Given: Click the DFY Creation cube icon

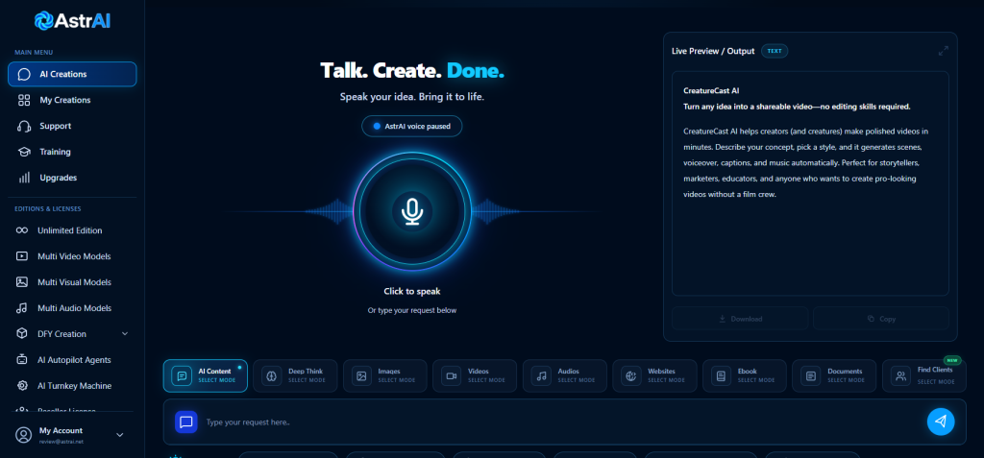Looking at the screenshot, I should (22, 334).
